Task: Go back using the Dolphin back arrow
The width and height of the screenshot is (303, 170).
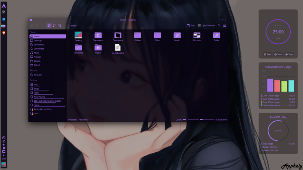Action: coord(37,26)
